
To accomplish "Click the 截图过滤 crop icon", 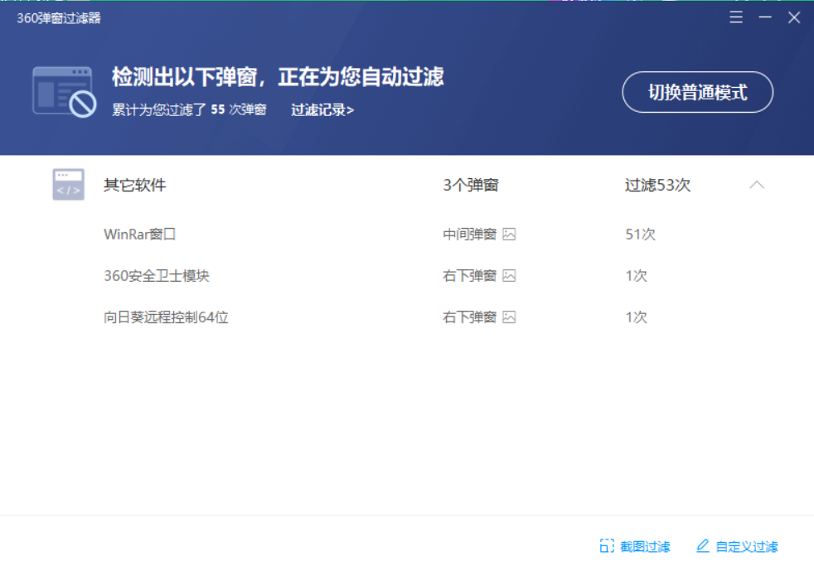I will tap(606, 546).
